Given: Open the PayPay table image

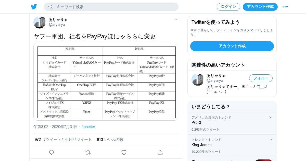Looking at the screenshot, I should click(x=106, y=82).
